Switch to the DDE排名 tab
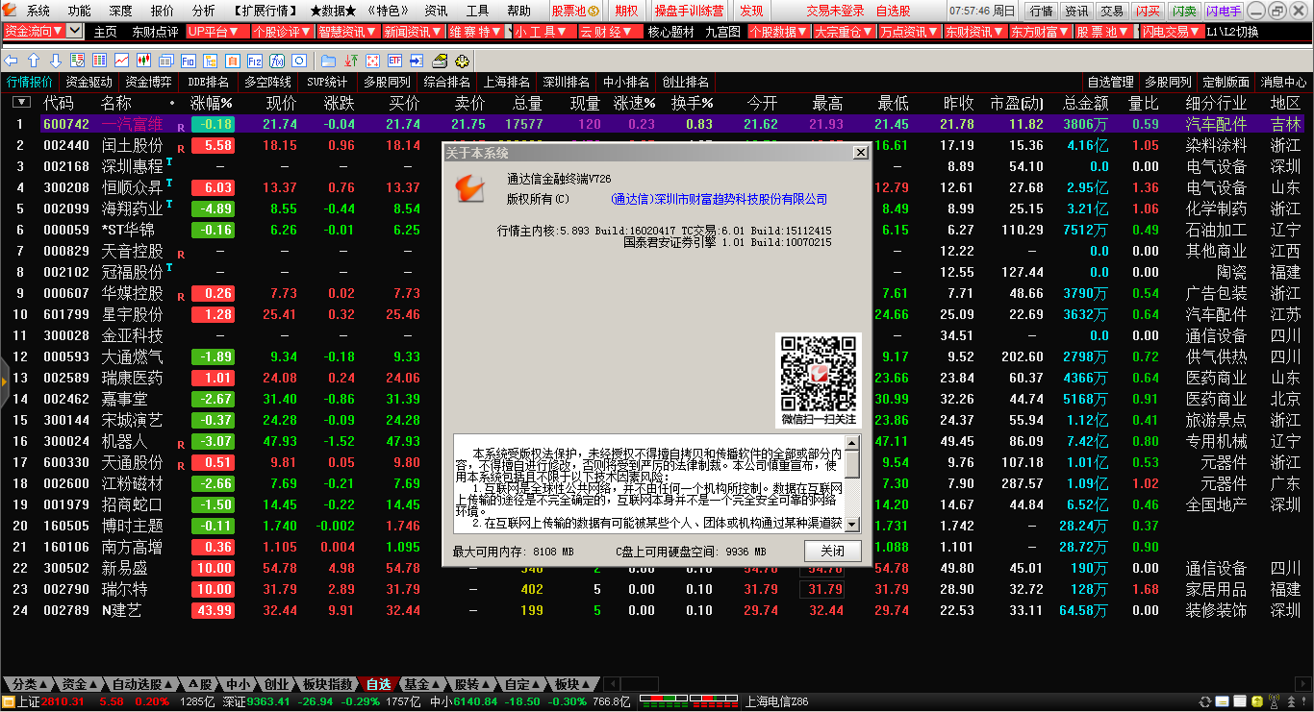Viewport: 1314px width, 712px height. pos(209,82)
